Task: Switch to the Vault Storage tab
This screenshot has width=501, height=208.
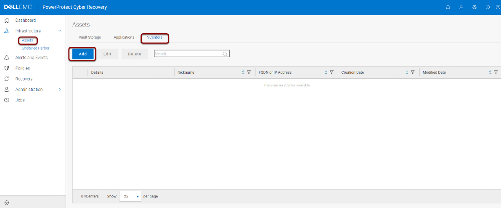Action: (90, 37)
